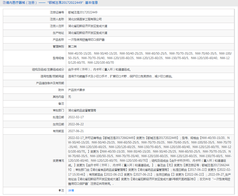Click the 其他内容 label
Viewport: 238px width, 196px height.
58,97
